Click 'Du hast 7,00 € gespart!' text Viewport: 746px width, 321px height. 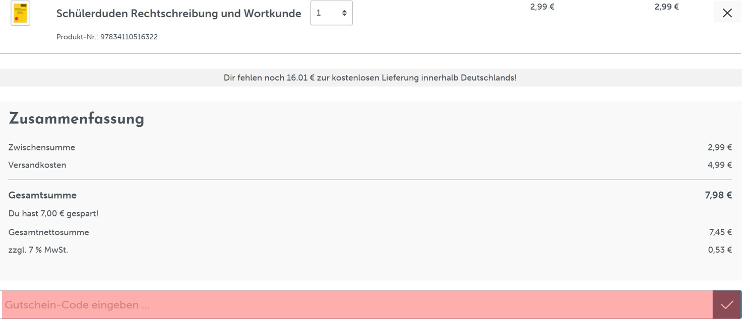click(53, 214)
